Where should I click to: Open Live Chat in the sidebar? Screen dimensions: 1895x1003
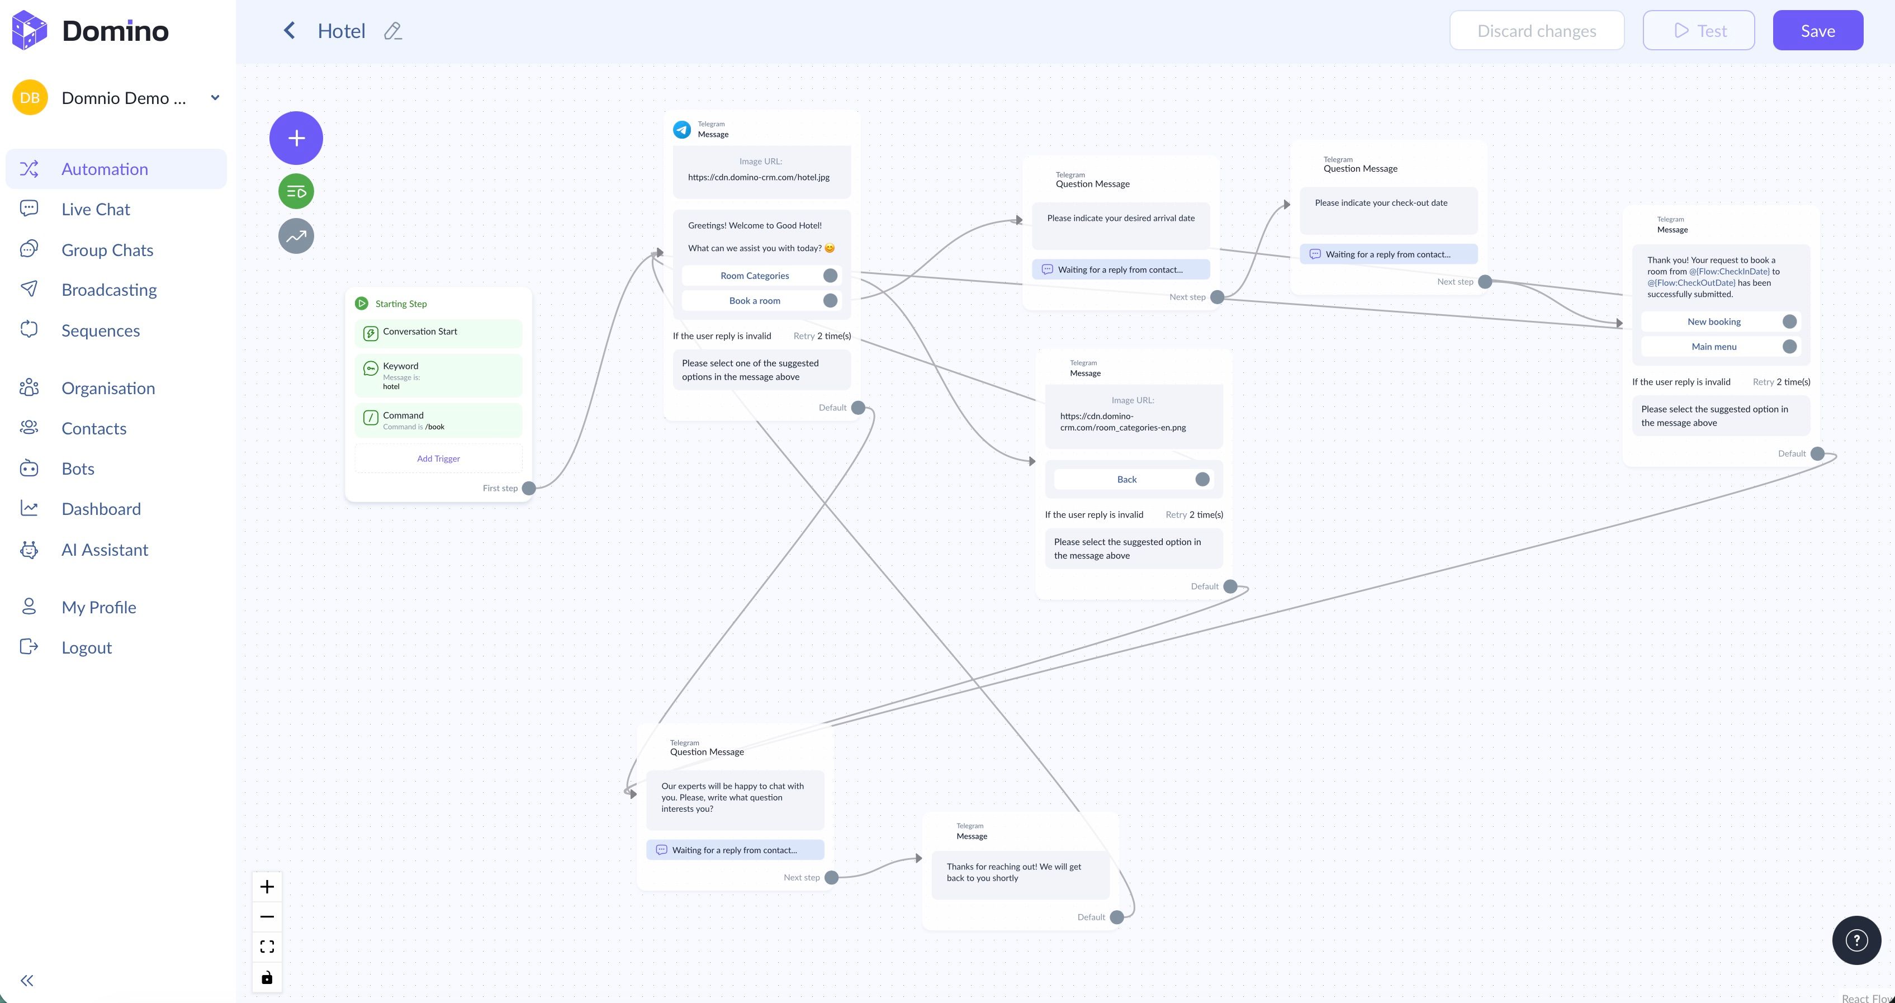(96, 210)
